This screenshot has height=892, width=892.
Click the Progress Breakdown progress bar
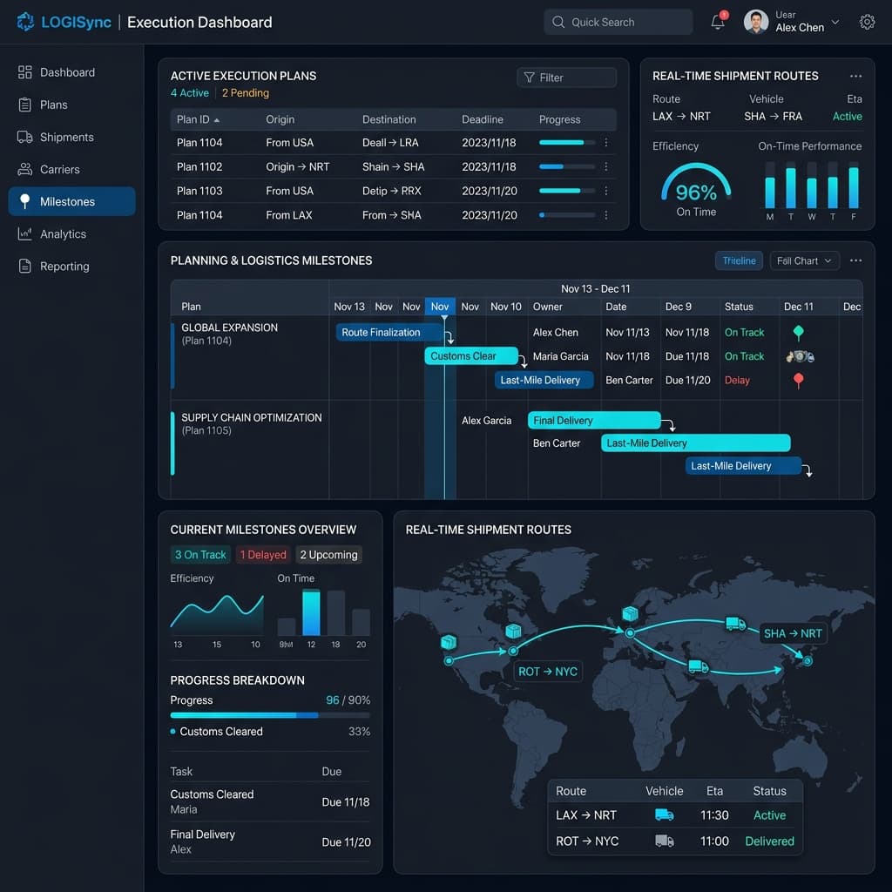270,715
